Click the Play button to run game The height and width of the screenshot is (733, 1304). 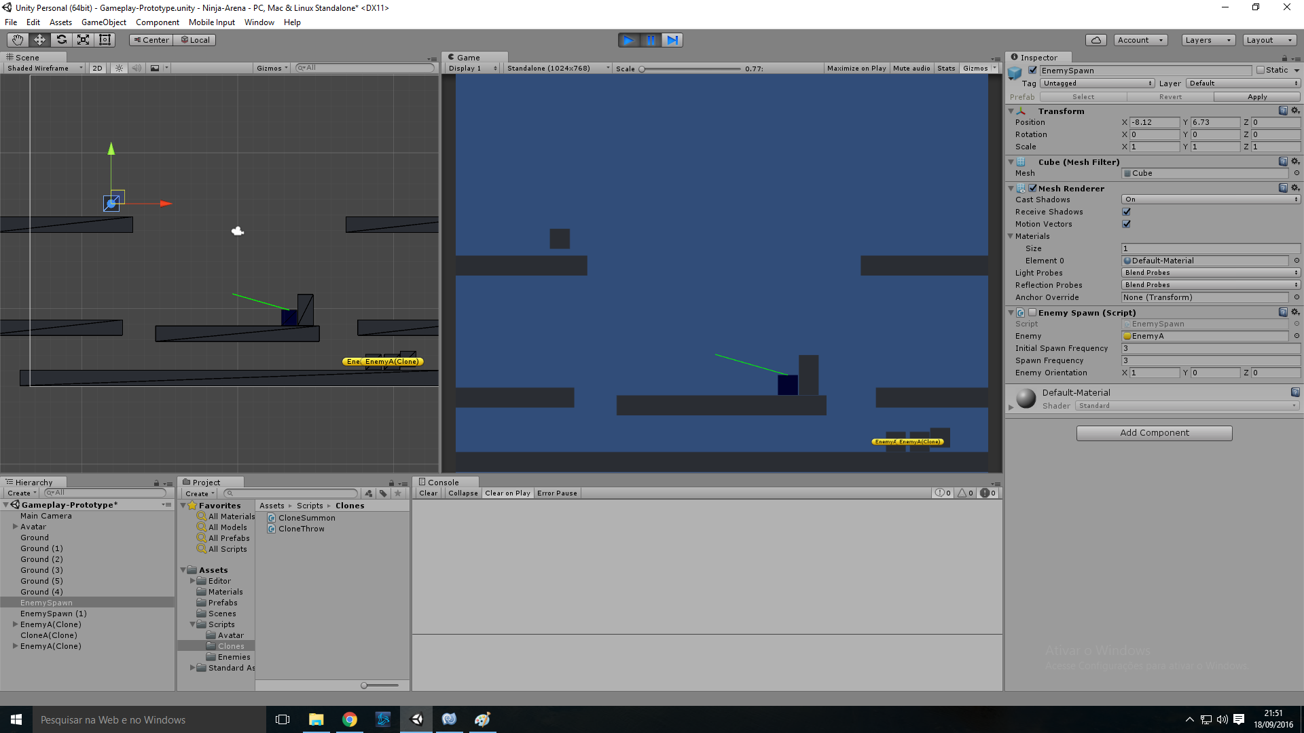tap(627, 39)
